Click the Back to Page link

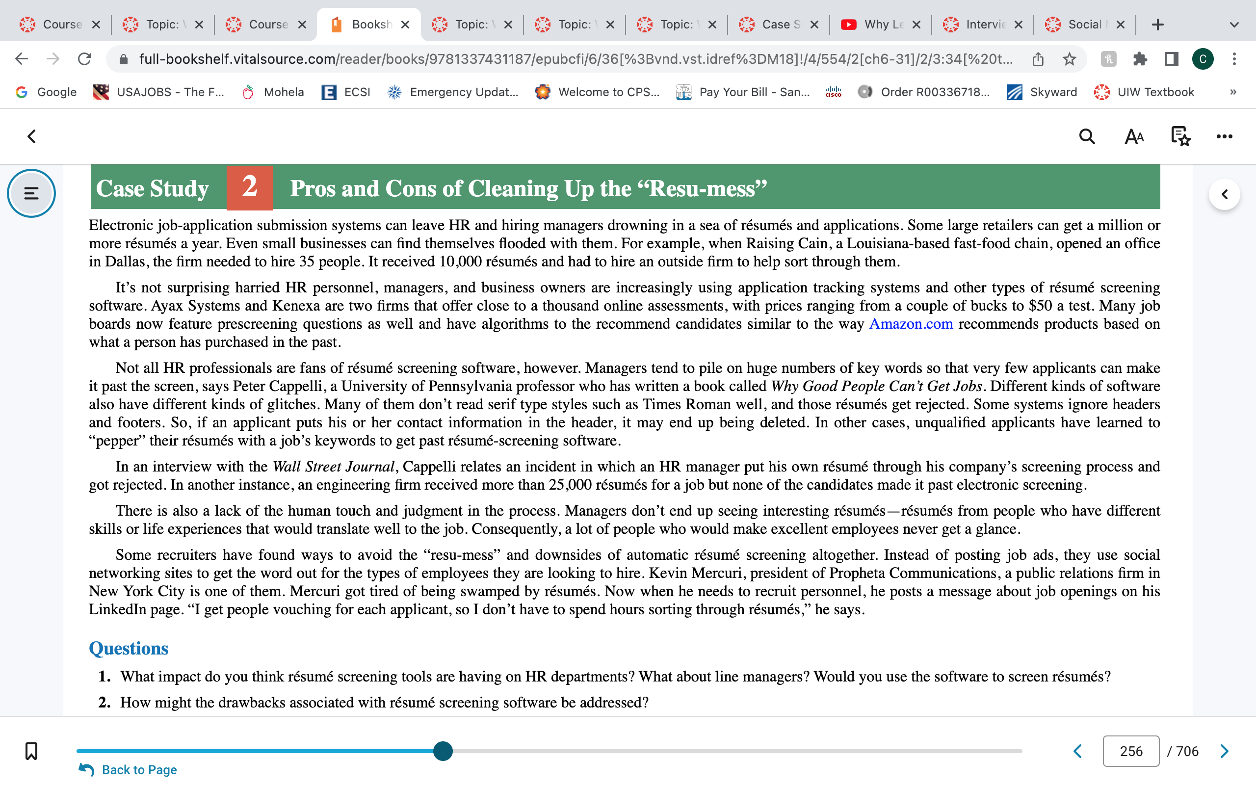[128, 769]
